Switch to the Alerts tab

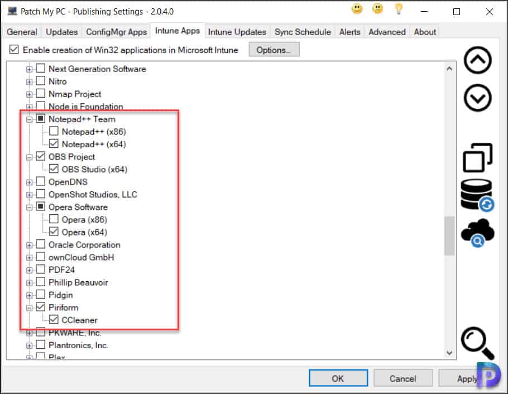(350, 32)
